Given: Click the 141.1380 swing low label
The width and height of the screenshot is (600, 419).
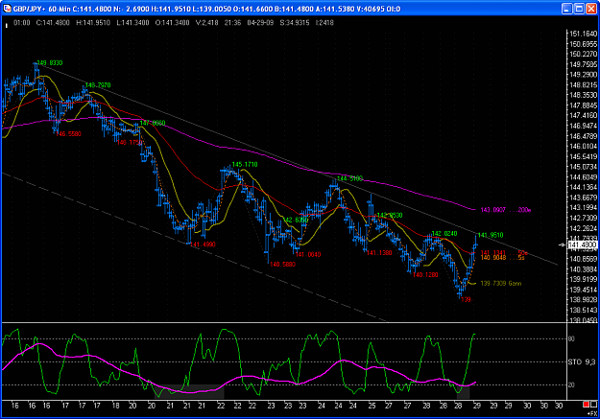Looking at the screenshot, I should (x=379, y=253).
